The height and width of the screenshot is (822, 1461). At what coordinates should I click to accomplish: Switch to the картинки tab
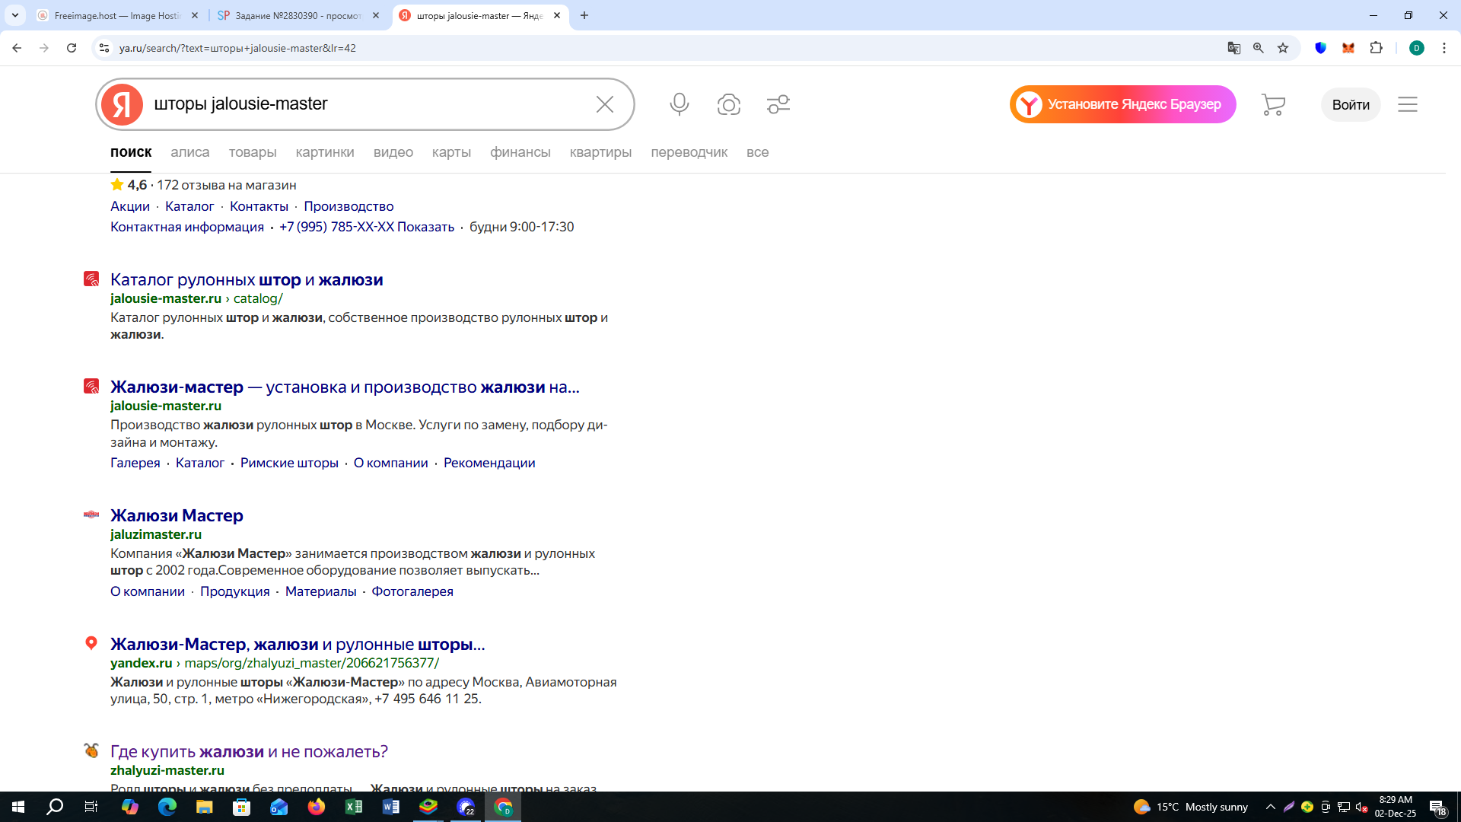(324, 152)
